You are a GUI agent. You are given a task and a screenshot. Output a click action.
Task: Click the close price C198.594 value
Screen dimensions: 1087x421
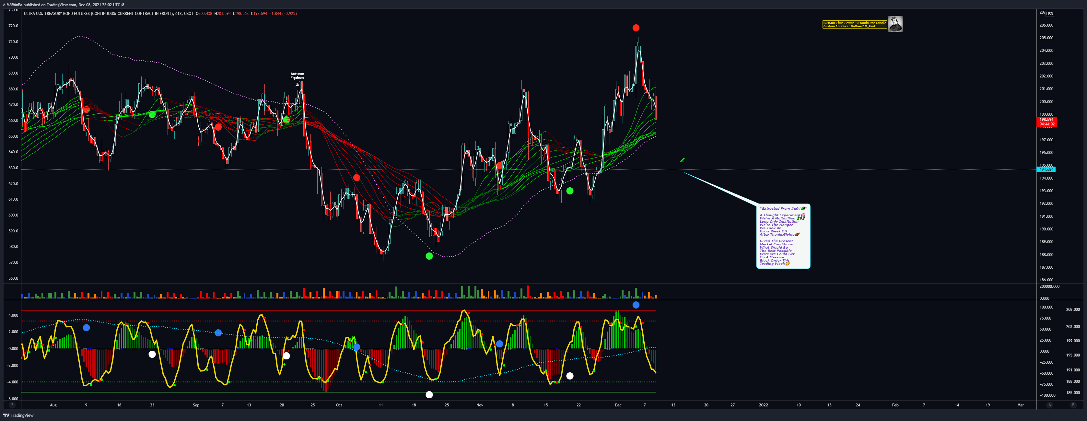pyautogui.click(x=259, y=14)
